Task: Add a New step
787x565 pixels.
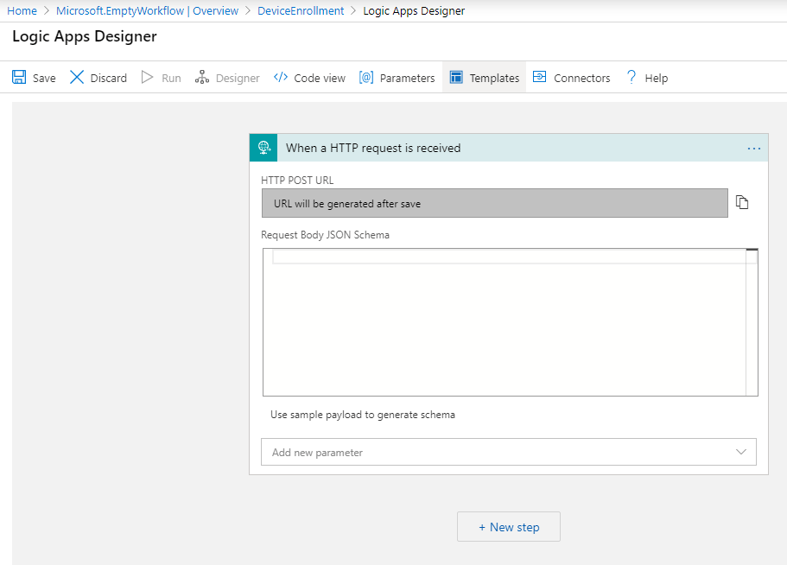Action: (509, 527)
